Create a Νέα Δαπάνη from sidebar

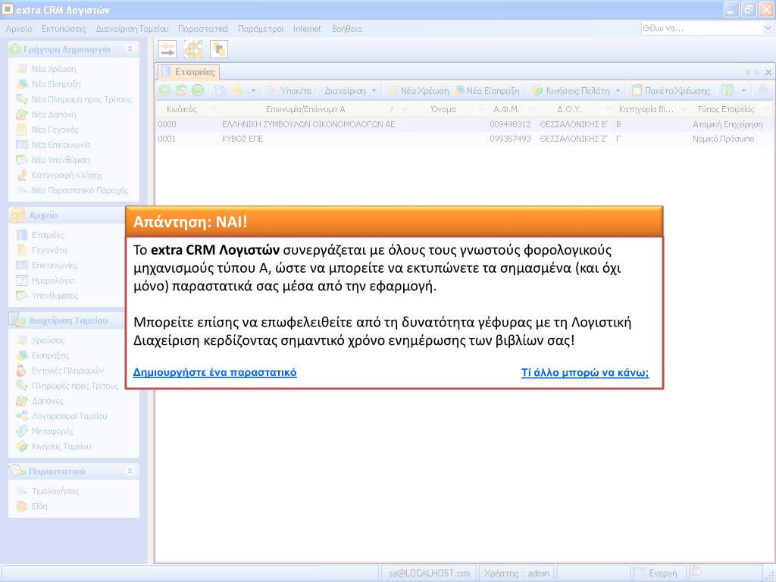[x=46, y=114]
